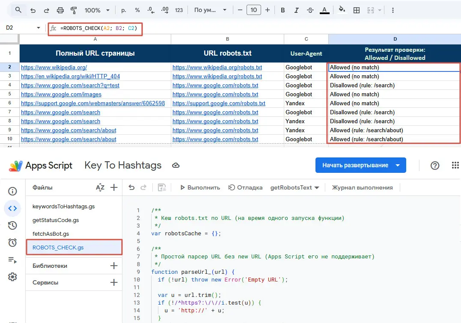Open the getRobotsText function selector dropdown
The width and height of the screenshot is (461, 323).
pyautogui.click(x=295, y=187)
